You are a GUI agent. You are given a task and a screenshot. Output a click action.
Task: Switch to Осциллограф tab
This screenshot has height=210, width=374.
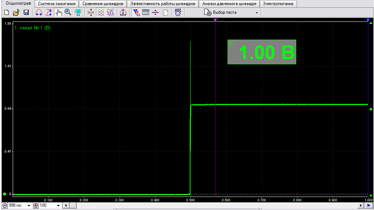19,4
